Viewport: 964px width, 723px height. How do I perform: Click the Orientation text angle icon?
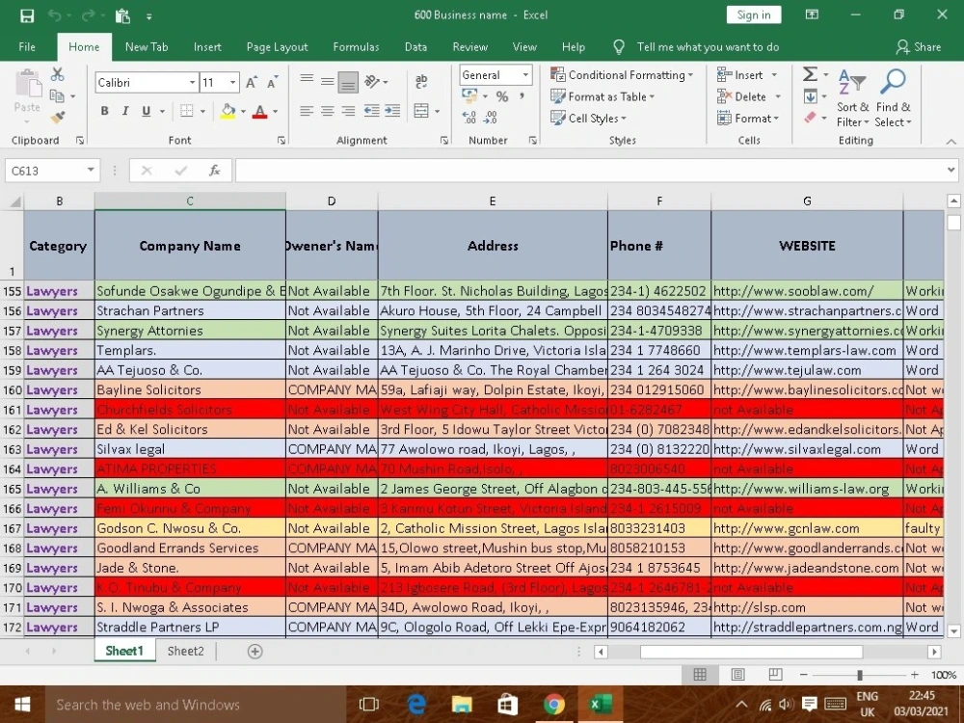pos(372,82)
